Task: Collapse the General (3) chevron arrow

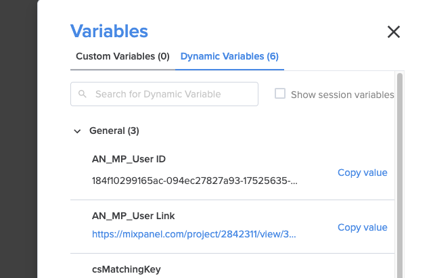Action: (x=77, y=131)
